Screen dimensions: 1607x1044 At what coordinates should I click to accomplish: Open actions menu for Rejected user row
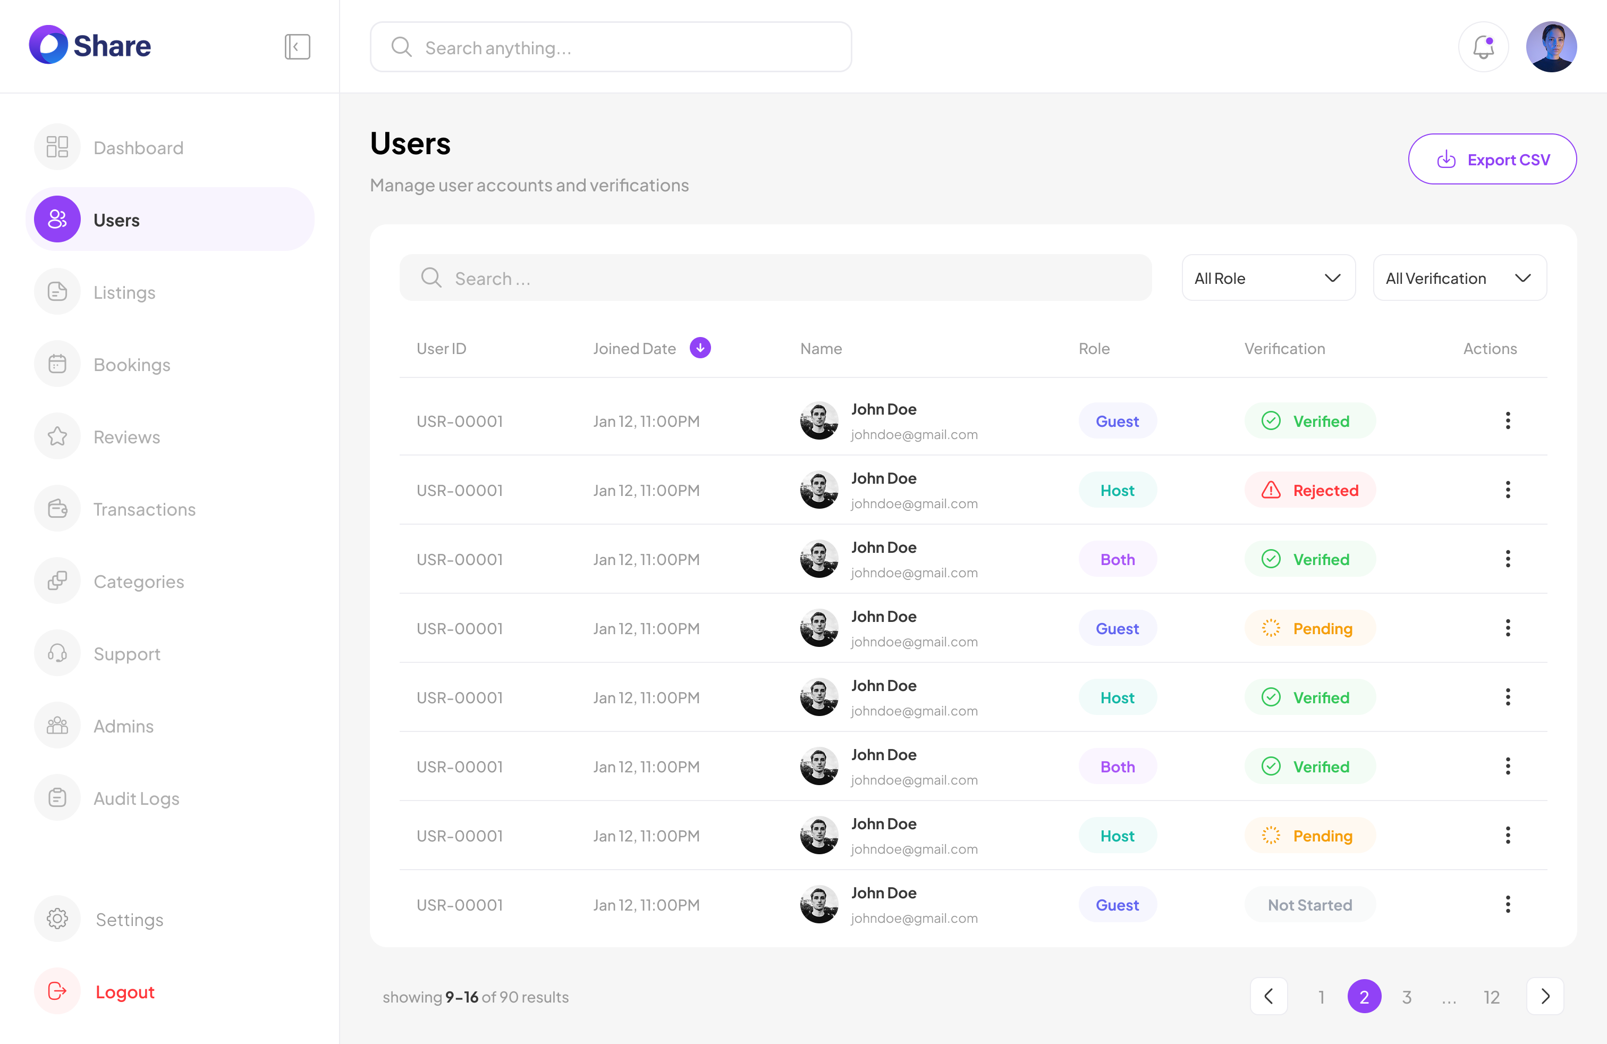(x=1507, y=490)
